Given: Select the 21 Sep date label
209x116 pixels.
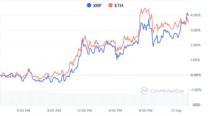Looking at the screenshot, I should click(x=176, y=110).
